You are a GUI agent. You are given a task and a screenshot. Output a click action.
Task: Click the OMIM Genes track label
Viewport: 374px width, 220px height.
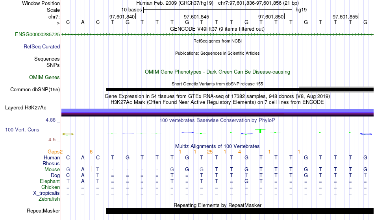point(44,78)
